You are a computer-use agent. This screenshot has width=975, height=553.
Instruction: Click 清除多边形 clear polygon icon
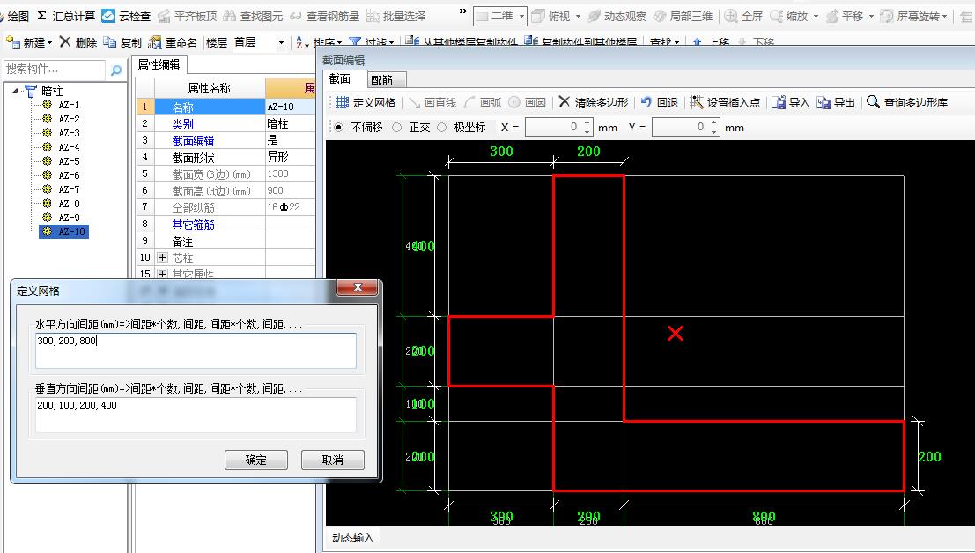click(564, 102)
